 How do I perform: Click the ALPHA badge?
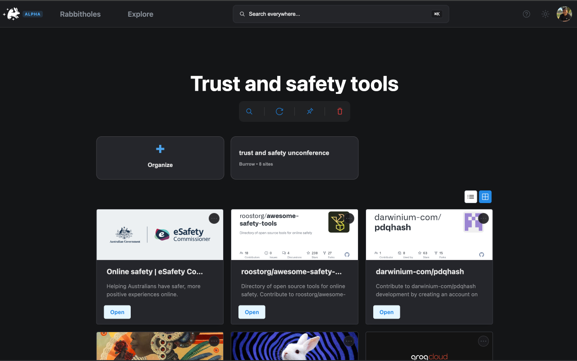pyautogui.click(x=33, y=14)
